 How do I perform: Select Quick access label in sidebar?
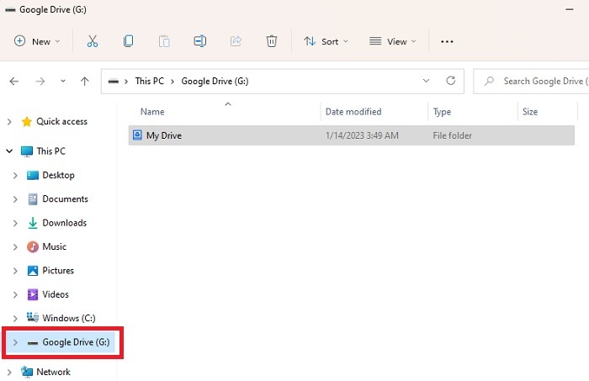point(61,122)
